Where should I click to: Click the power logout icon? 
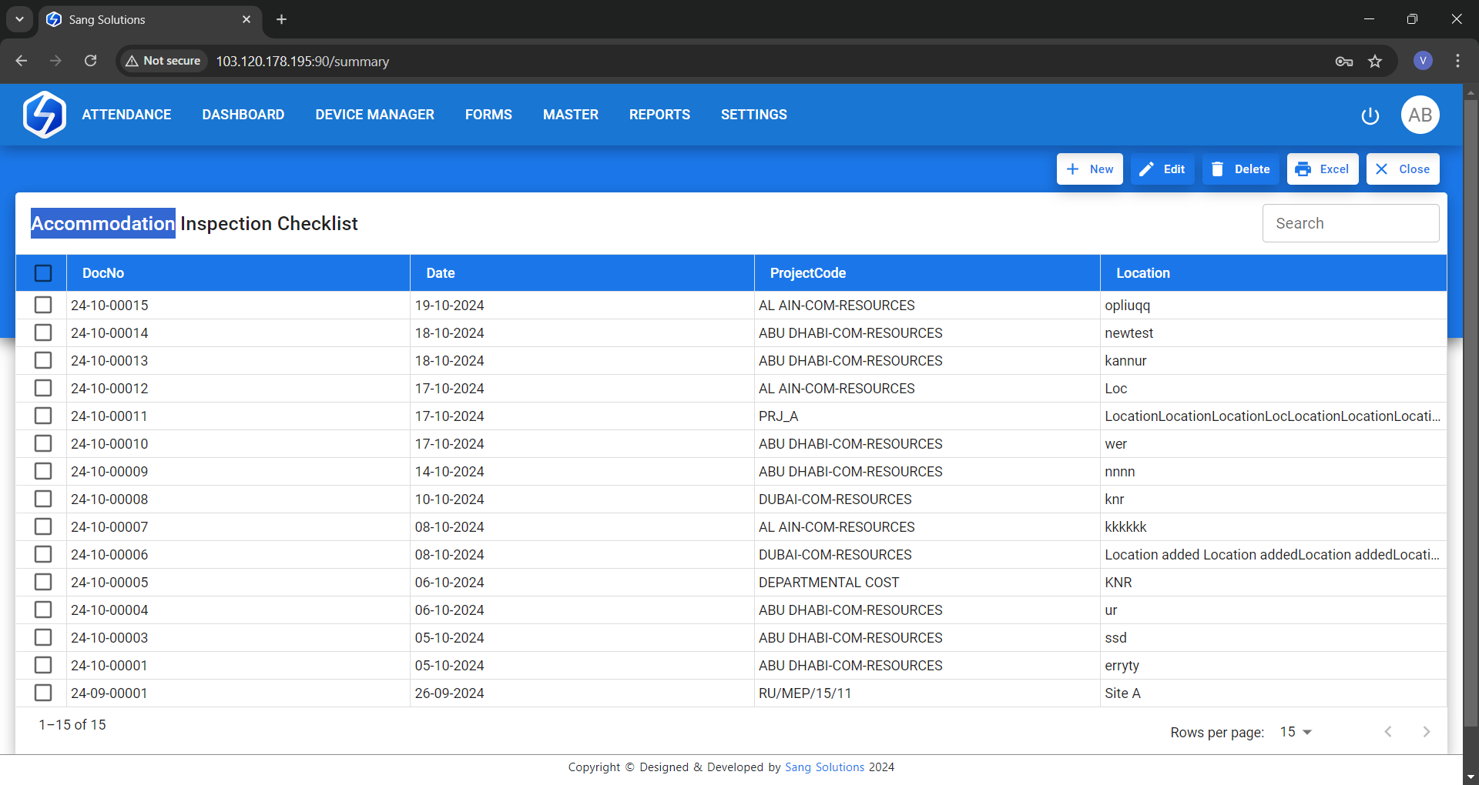(1370, 115)
